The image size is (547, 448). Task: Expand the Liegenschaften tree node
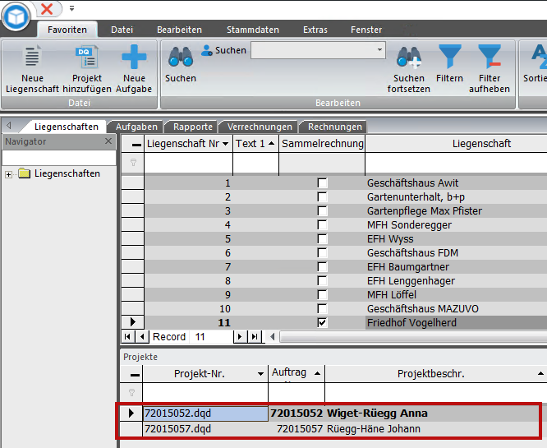9,174
